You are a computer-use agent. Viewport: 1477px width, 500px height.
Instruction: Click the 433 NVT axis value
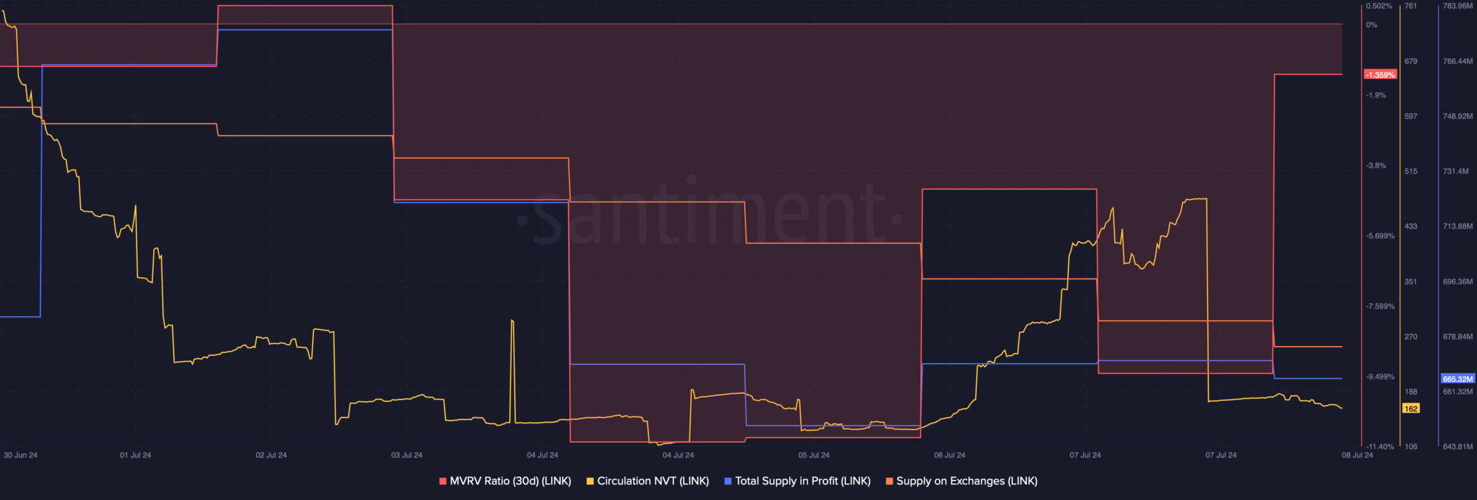click(1411, 226)
